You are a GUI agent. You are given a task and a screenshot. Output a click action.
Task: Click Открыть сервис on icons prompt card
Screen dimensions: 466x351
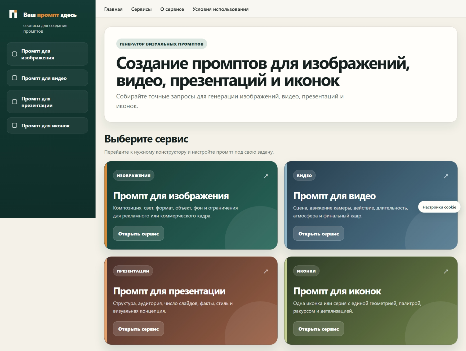(318, 329)
